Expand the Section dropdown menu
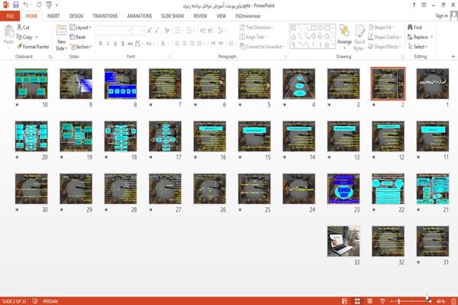 pyautogui.click(x=81, y=47)
